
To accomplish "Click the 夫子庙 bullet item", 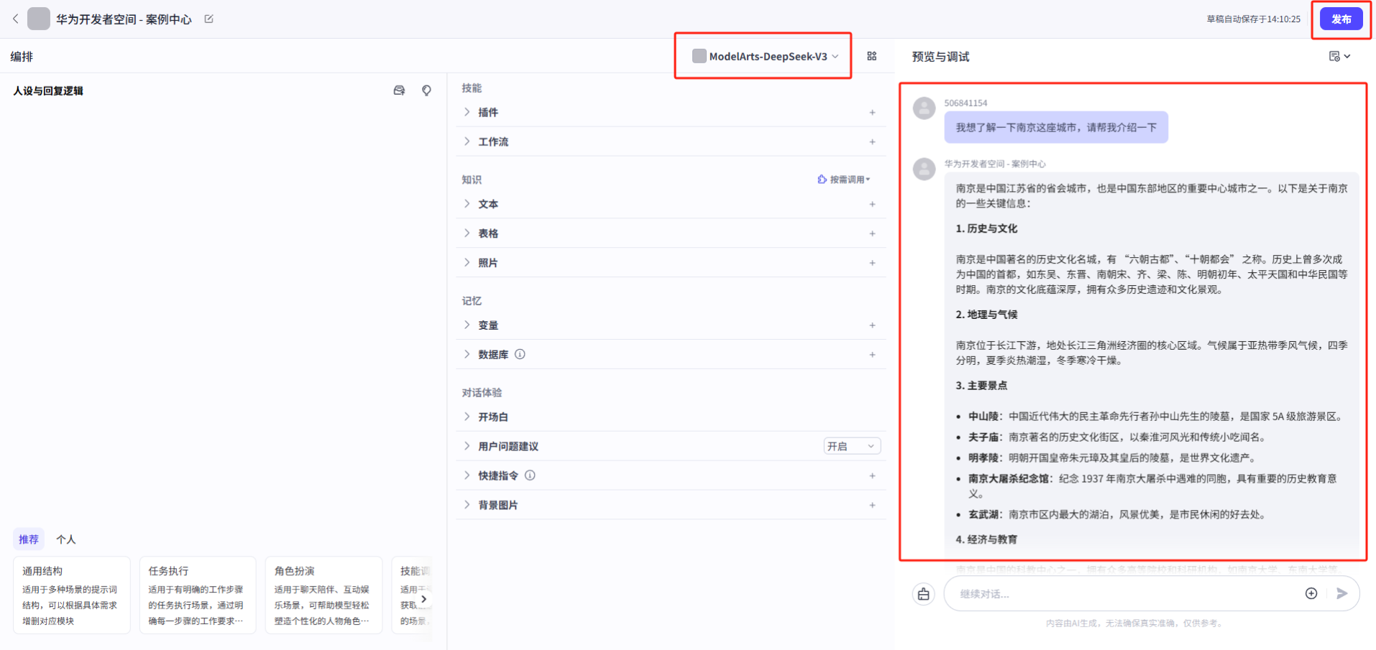I will 1116,437.
